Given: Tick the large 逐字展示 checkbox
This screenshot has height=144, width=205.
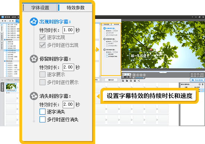Looking at the screenshot, I should click(42, 74).
